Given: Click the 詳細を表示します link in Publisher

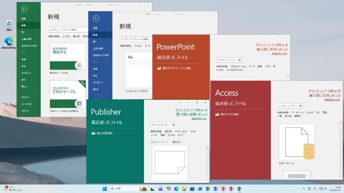Looking at the screenshot, I should (199, 119).
